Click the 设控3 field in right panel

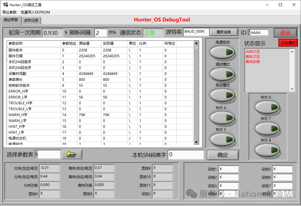[x=228, y=186]
